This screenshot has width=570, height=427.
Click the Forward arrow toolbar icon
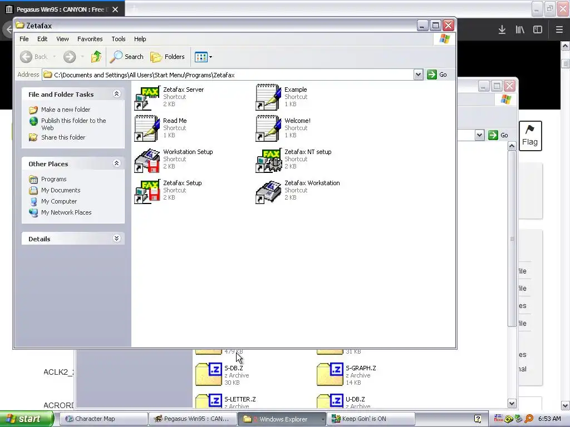coord(70,57)
